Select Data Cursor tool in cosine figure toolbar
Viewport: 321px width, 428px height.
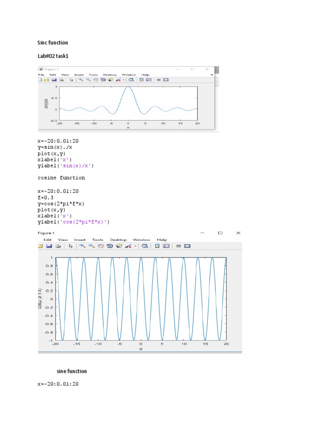click(x=119, y=246)
